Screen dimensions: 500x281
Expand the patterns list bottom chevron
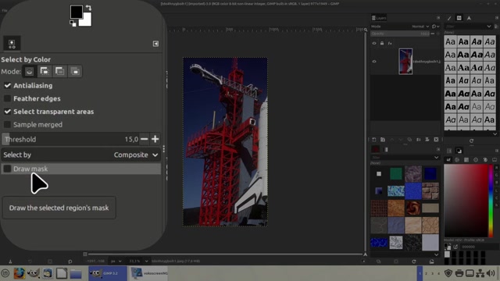[436, 254]
